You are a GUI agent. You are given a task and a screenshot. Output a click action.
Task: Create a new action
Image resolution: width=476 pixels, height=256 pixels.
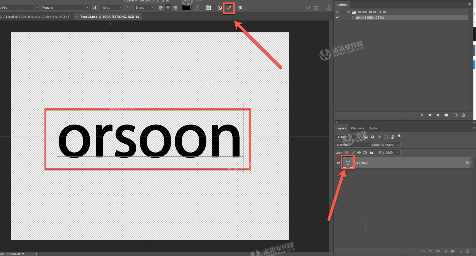pos(455,115)
